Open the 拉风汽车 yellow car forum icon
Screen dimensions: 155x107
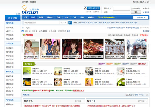click(x=27, y=82)
